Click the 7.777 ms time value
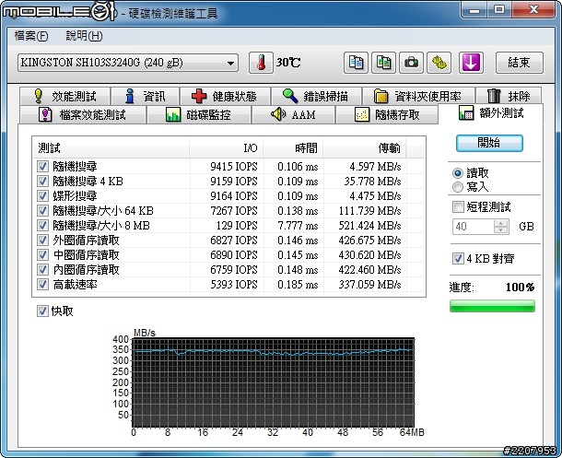This screenshot has height=458, width=562. click(298, 226)
